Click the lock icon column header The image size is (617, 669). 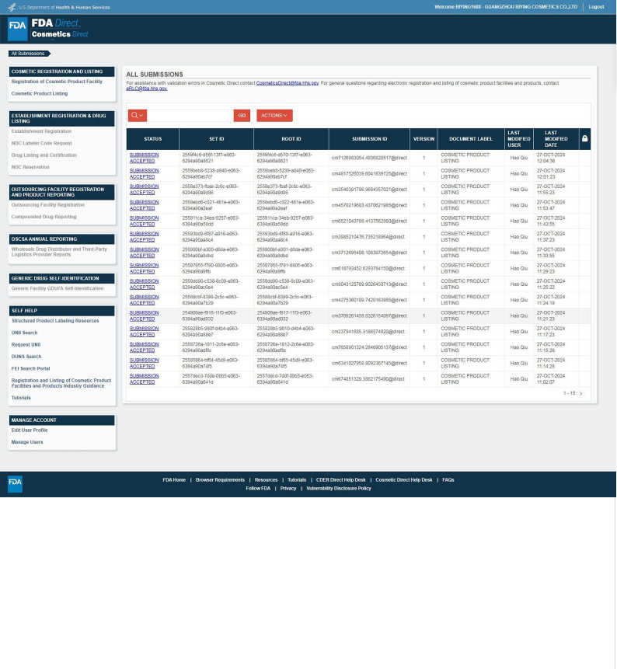pos(584,139)
